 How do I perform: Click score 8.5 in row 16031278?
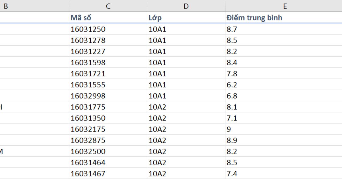[x=284, y=40]
